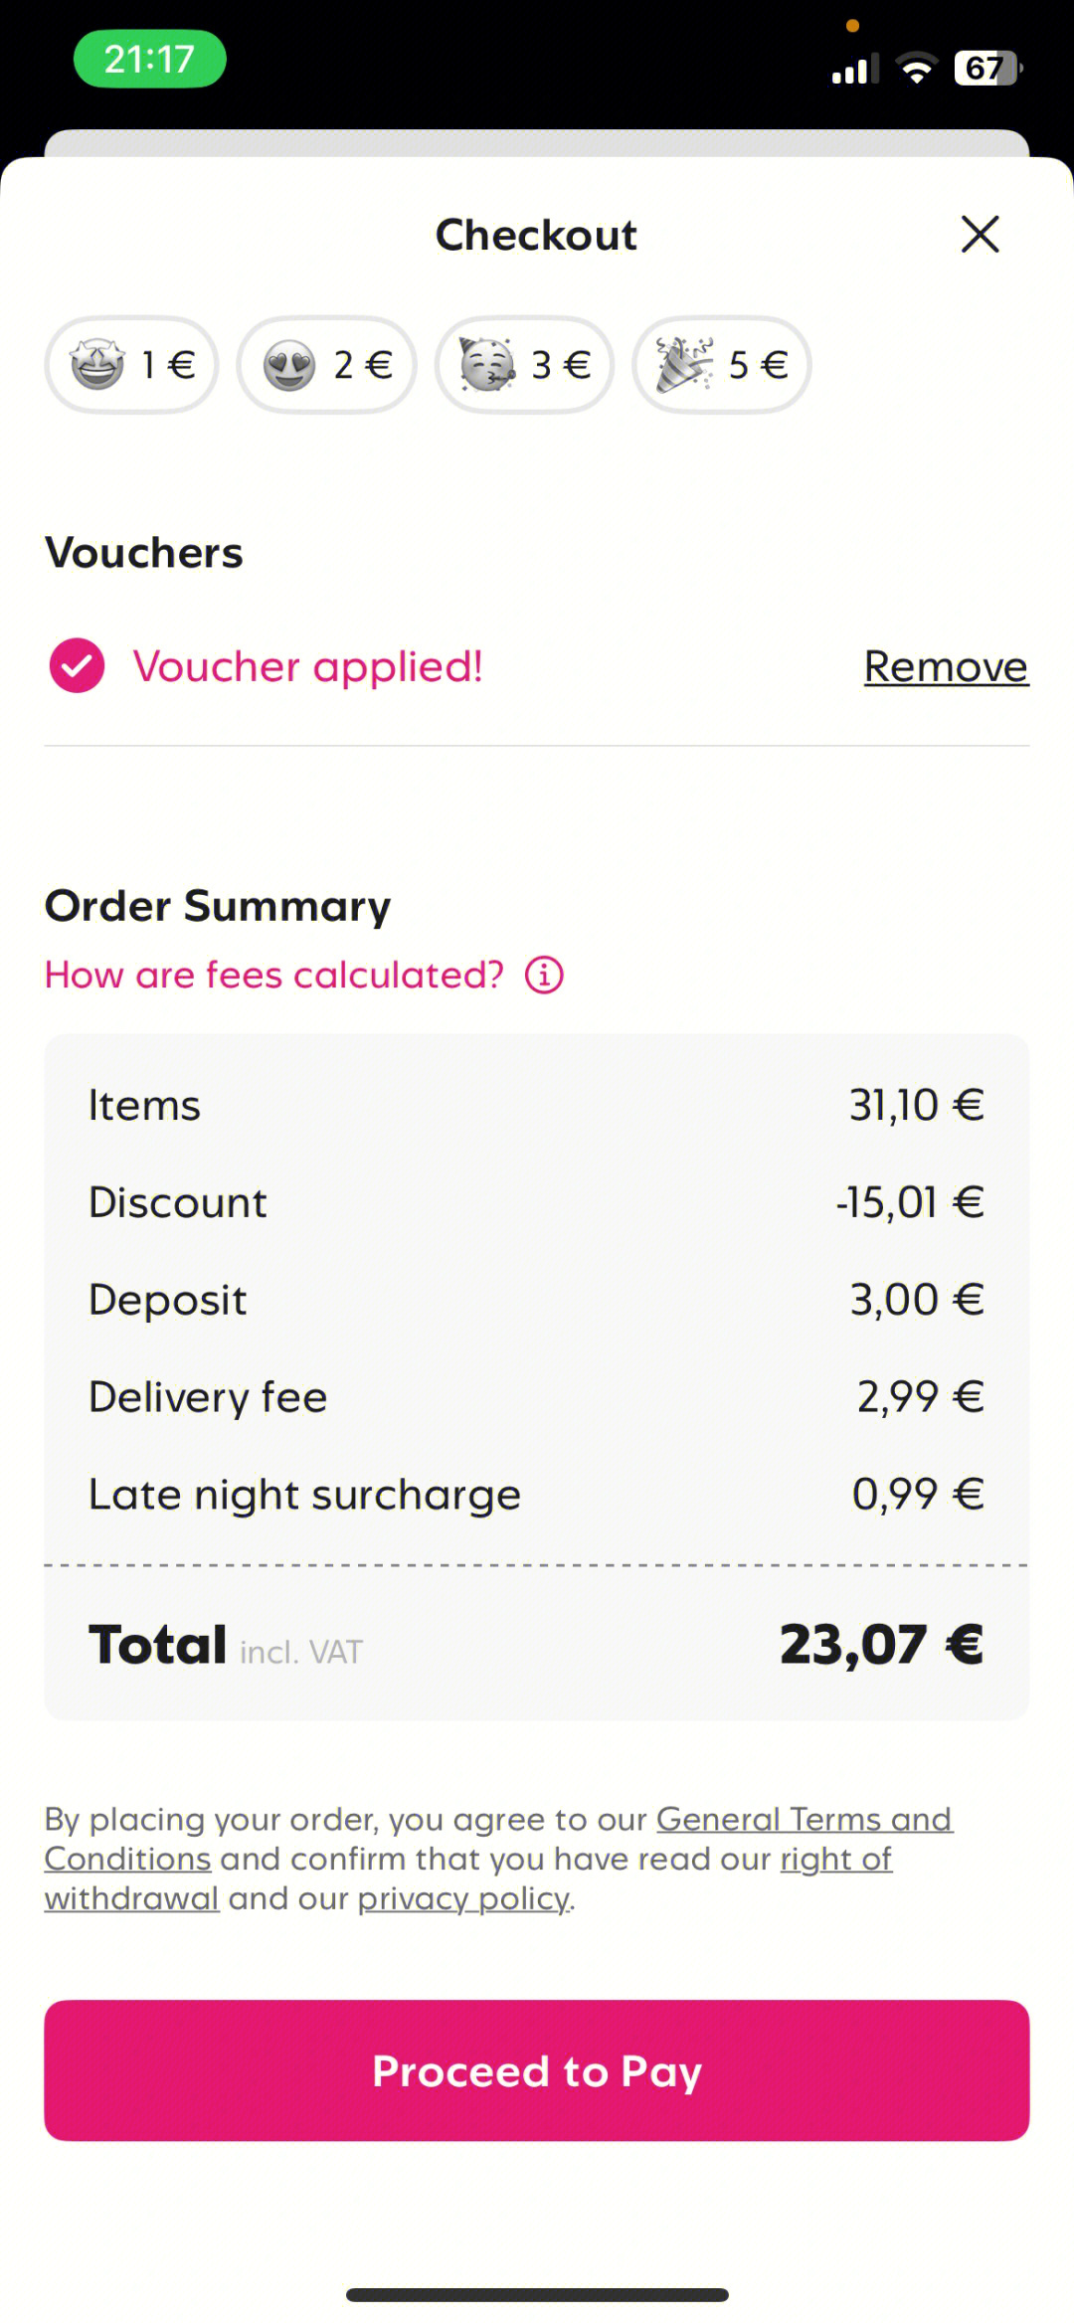This screenshot has width=1074, height=2324.
Task: Tap Proceed to Pay button
Action: pos(537,2070)
